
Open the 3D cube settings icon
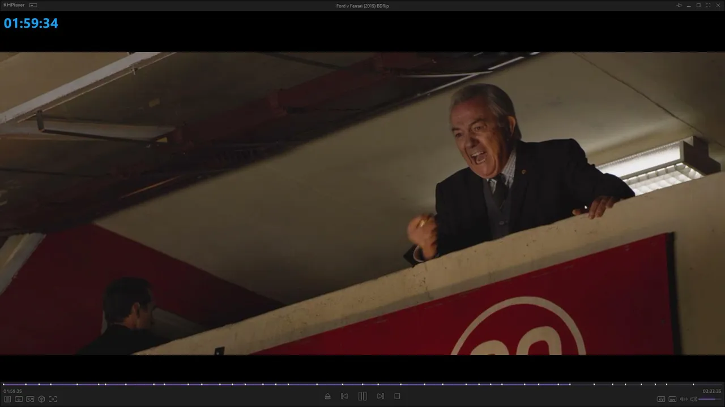pyautogui.click(x=41, y=399)
